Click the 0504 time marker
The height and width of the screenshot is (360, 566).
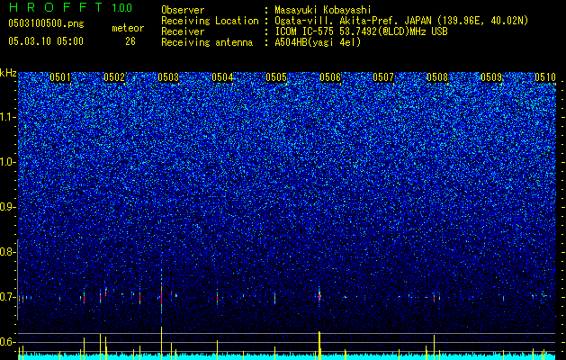[222, 77]
